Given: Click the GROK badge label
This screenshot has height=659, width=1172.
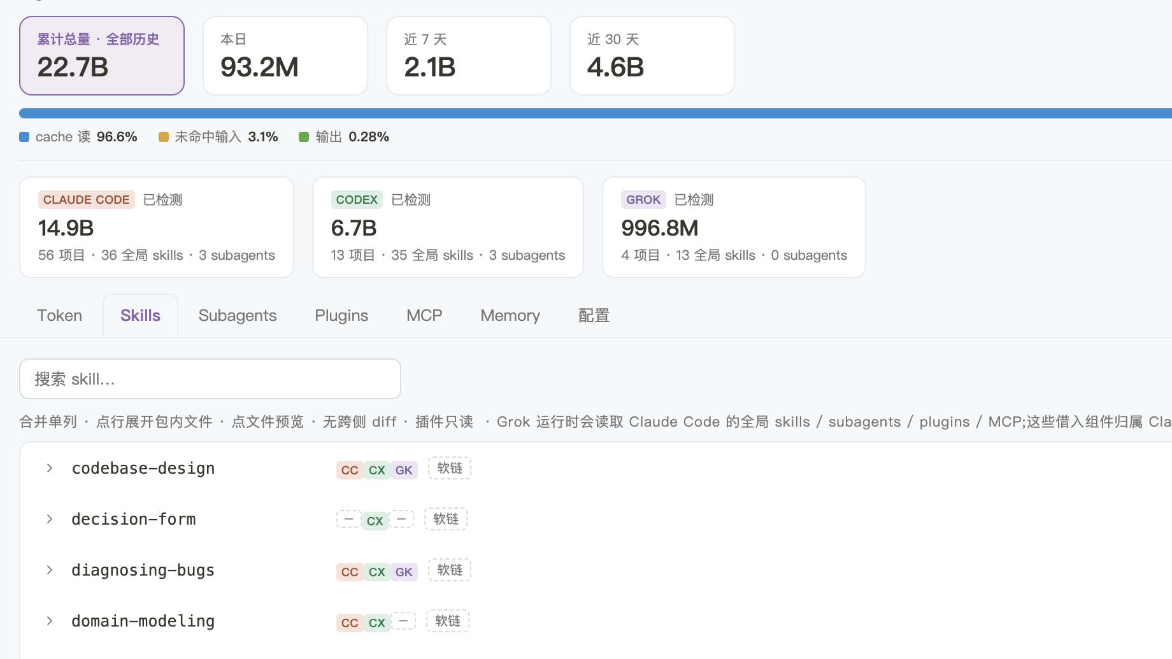Looking at the screenshot, I should coord(643,200).
